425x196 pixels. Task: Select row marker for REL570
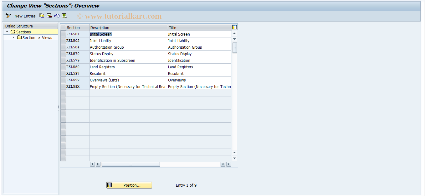click(63, 54)
